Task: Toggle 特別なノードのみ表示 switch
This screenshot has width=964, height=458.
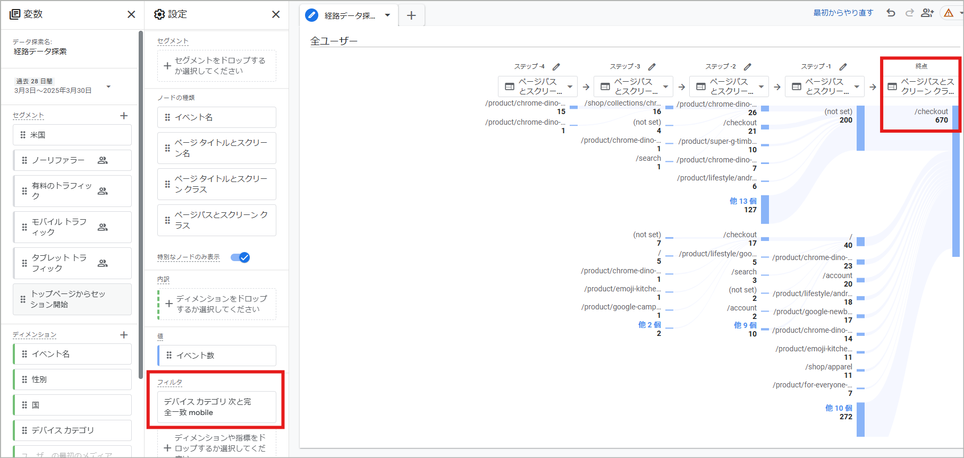Action: (x=240, y=257)
